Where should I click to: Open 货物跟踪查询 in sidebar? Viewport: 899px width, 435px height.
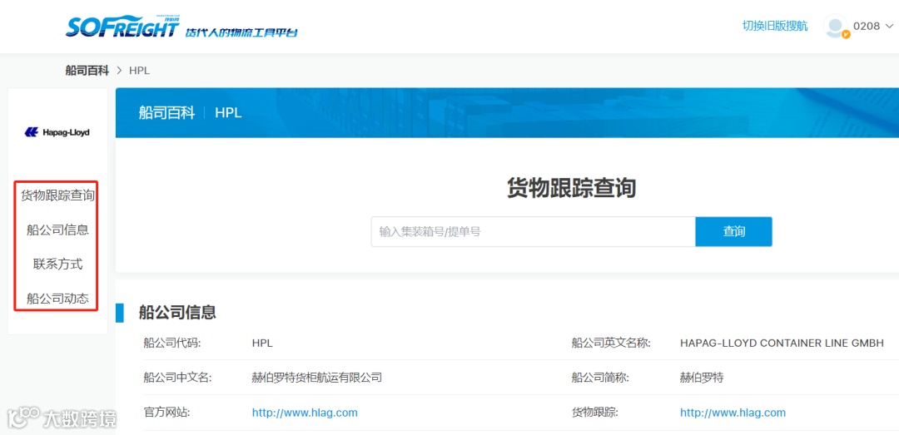point(57,195)
